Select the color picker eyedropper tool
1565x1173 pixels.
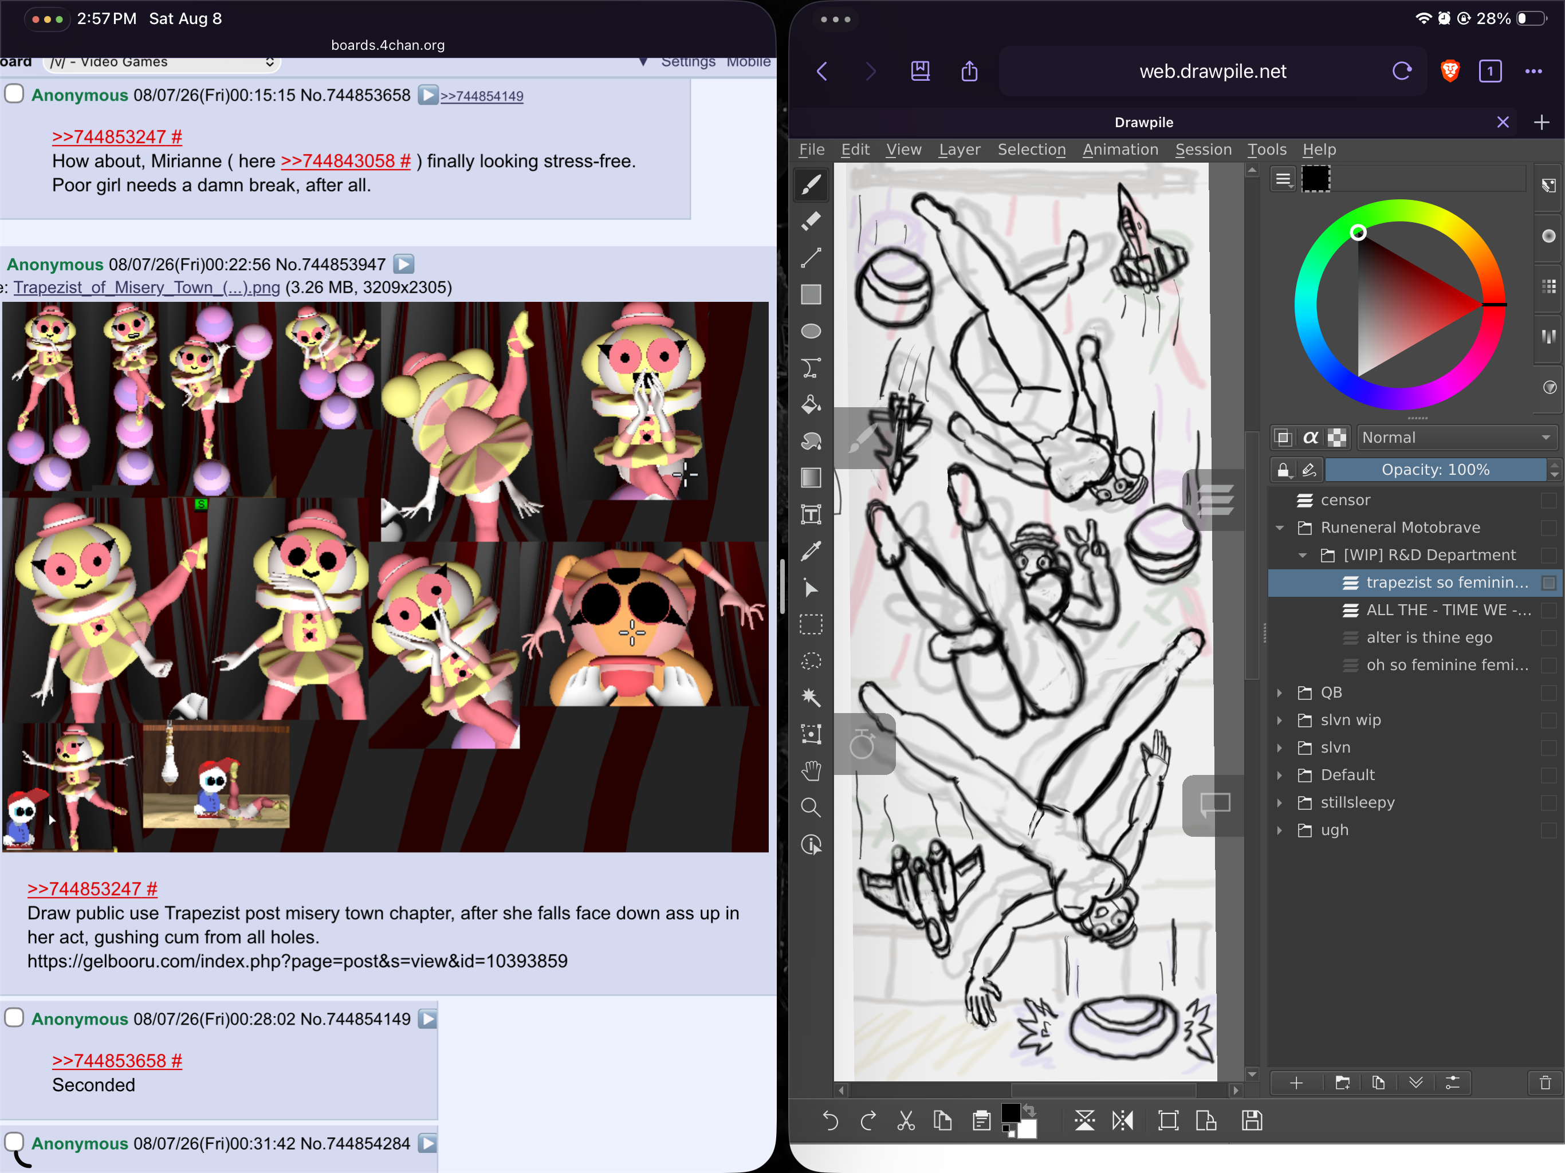[811, 551]
